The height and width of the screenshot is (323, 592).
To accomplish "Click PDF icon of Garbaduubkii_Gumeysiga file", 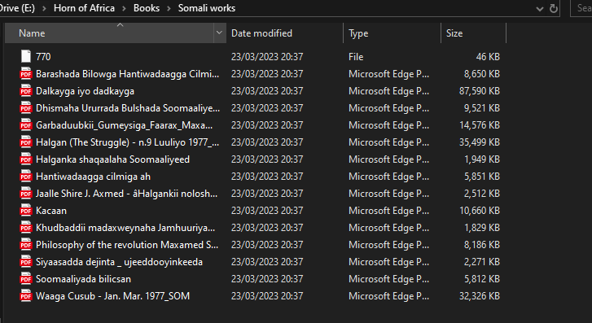I will 26,124.
